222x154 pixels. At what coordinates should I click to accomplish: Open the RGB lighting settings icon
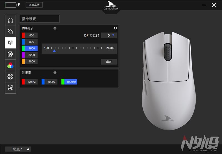tap(10, 65)
